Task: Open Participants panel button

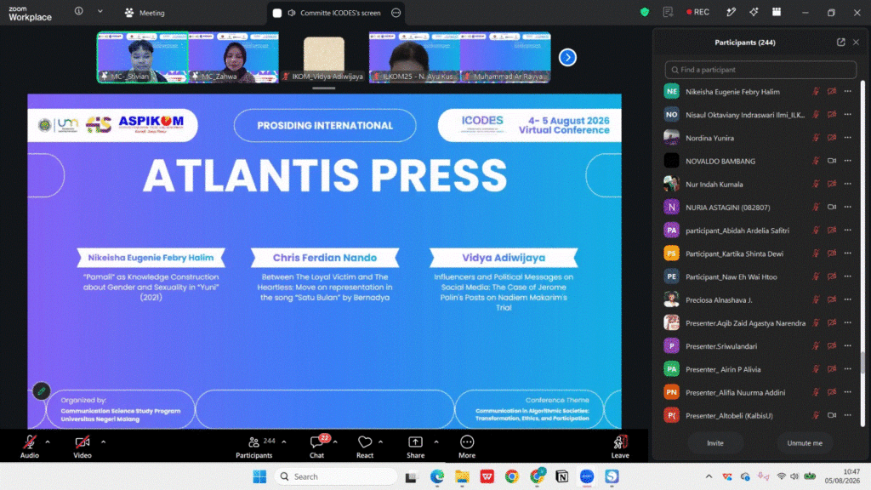Action: click(x=254, y=447)
